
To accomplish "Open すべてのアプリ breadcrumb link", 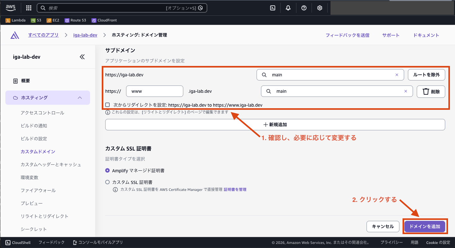I will (x=43, y=35).
